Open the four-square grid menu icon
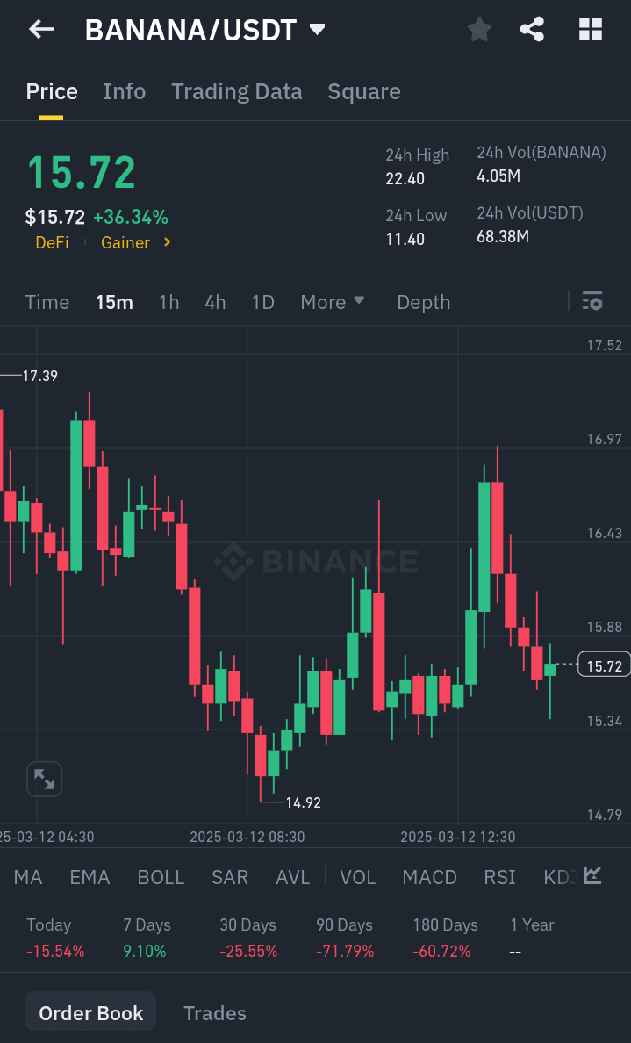Viewport: 631px width, 1043px height. point(591,29)
